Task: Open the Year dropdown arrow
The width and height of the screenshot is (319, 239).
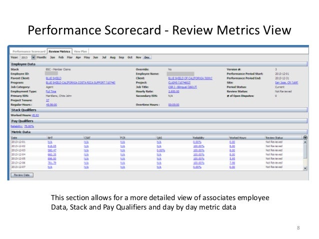Action: 33,57
